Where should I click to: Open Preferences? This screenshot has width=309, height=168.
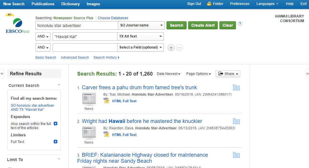pyautogui.click(x=240, y=4)
